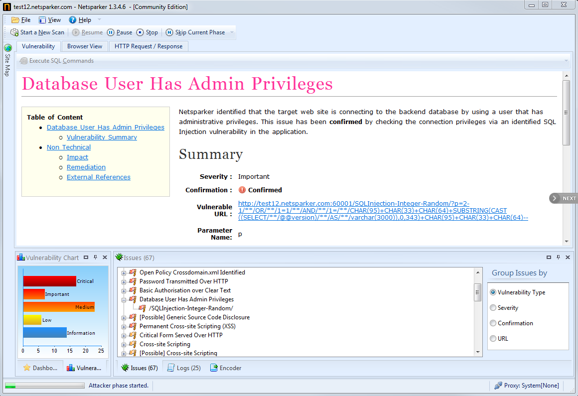Follow the Non Technical link
This screenshot has width=578, height=396.
pyautogui.click(x=69, y=147)
